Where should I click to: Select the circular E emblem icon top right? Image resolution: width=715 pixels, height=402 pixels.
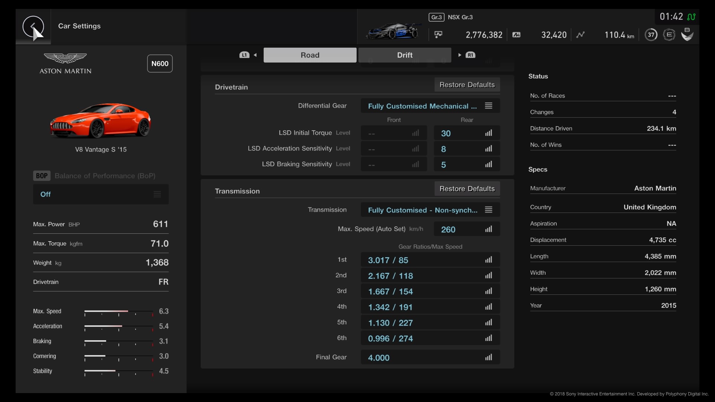(669, 34)
